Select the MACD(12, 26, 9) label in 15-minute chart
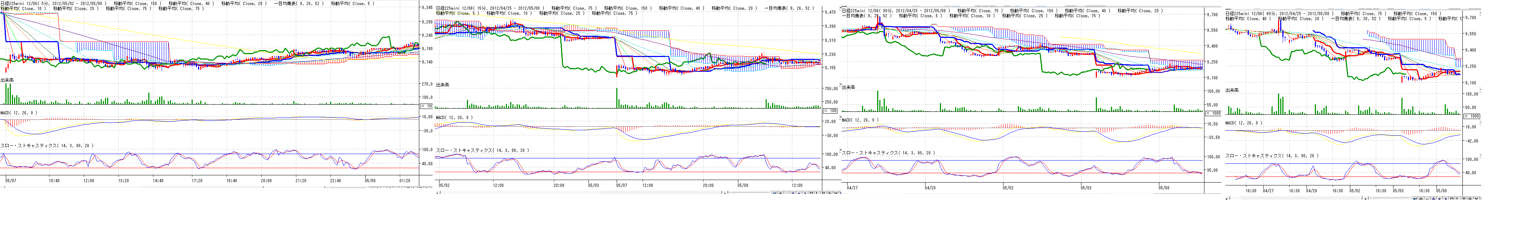The height and width of the screenshot is (241, 1527). coord(454,117)
